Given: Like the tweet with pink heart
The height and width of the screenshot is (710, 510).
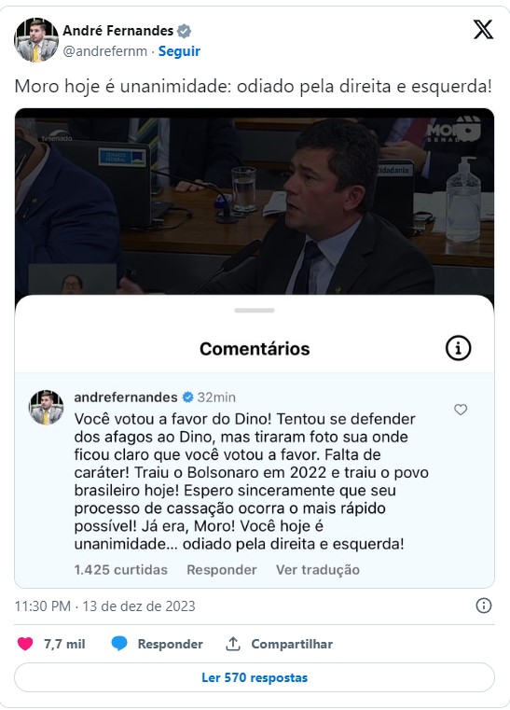Looking at the screenshot, I should point(25,644).
